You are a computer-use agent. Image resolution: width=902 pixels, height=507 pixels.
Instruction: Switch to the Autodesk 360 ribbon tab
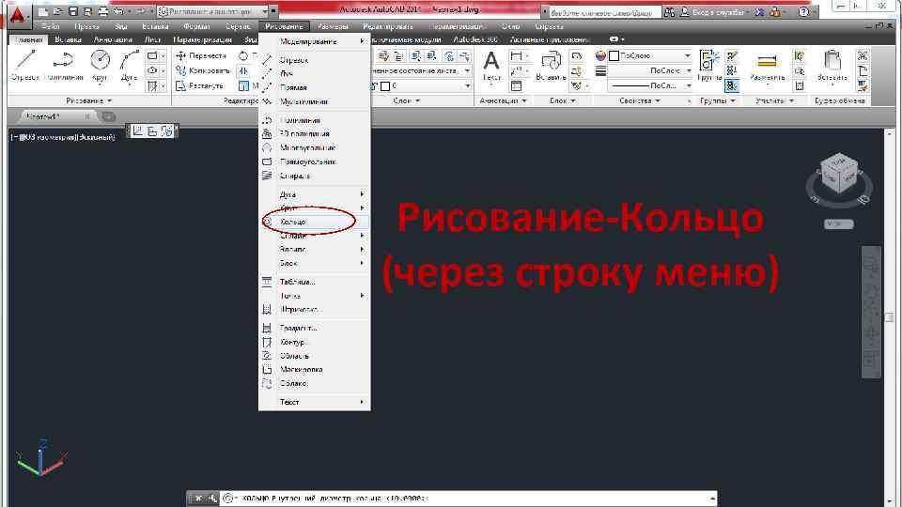[x=475, y=39]
